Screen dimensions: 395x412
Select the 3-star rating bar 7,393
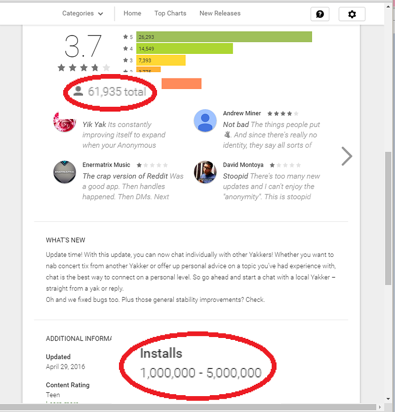click(161, 60)
